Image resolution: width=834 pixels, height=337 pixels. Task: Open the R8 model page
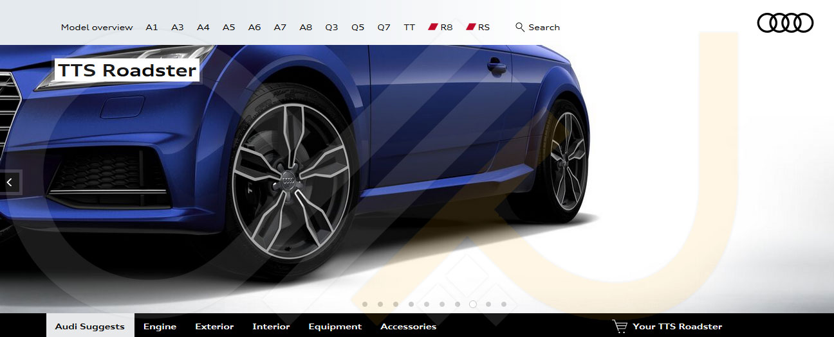pyautogui.click(x=441, y=28)
